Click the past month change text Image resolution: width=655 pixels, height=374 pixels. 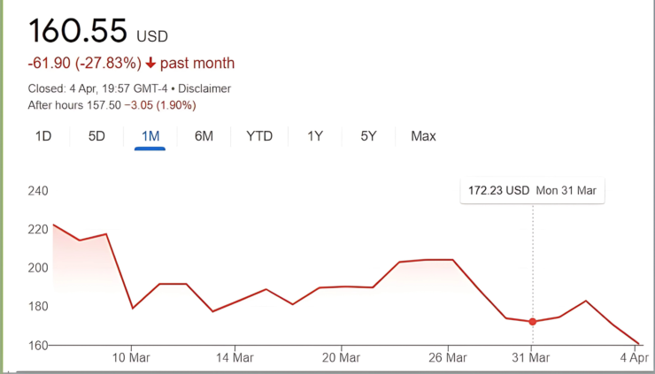[x=197, y=64]
